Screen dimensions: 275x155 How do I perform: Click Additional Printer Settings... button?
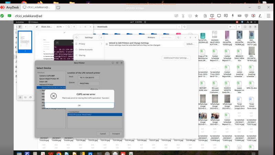point(176,58)
